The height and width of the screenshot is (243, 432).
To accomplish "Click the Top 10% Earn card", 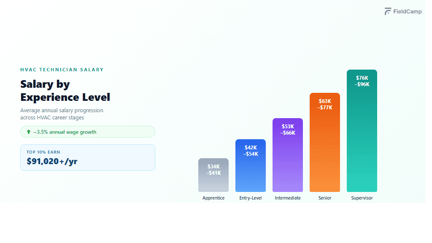I will 87,157.
